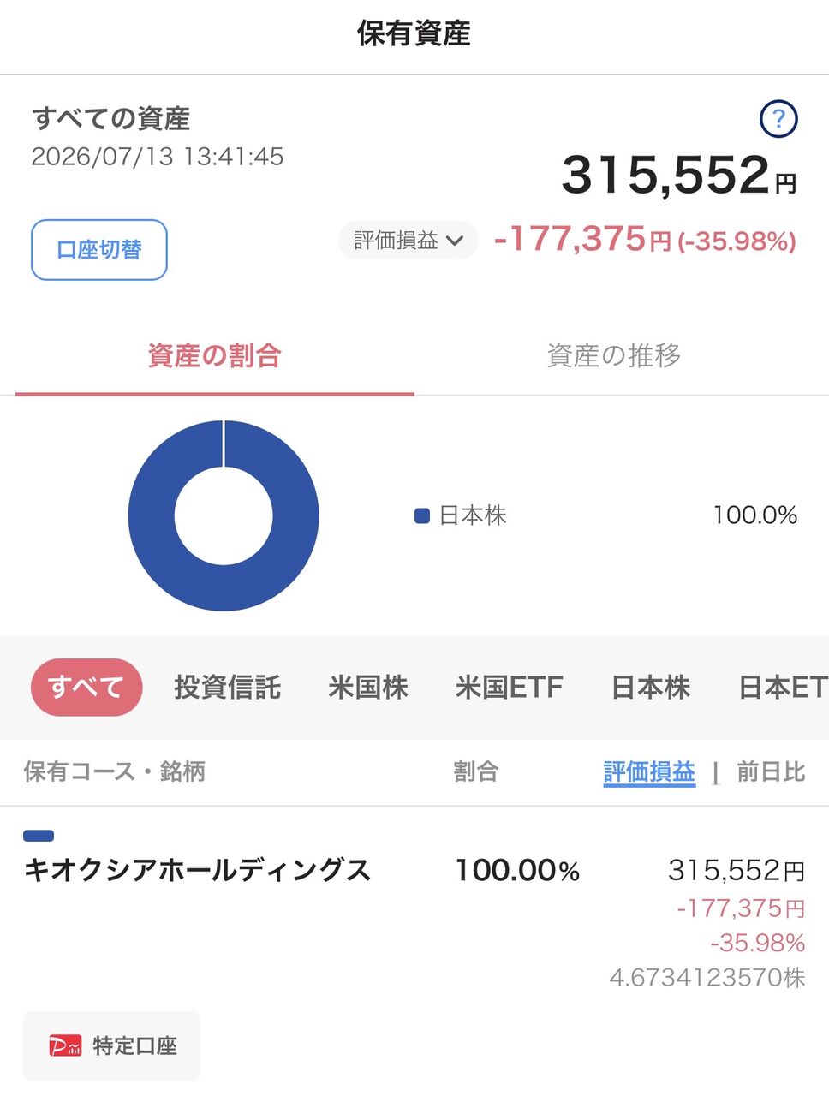Image resolution: width=829 pixels, height=1096 pixels.
Task: Select the 米国株 filter
Action: click(368, 687)
